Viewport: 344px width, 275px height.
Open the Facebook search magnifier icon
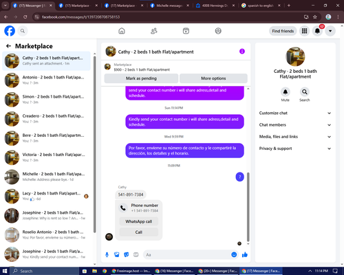click(23, 31)
